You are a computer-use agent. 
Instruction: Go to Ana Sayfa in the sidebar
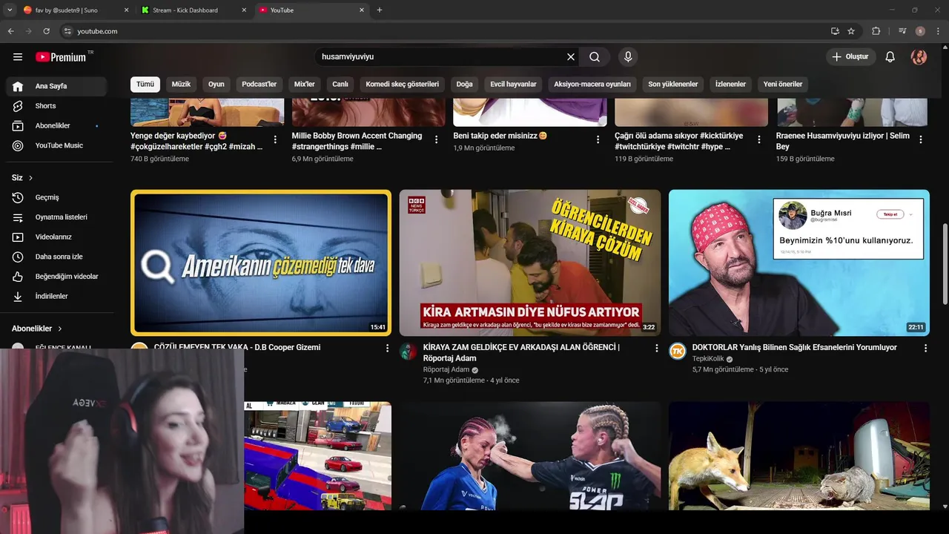pos(57,86)
